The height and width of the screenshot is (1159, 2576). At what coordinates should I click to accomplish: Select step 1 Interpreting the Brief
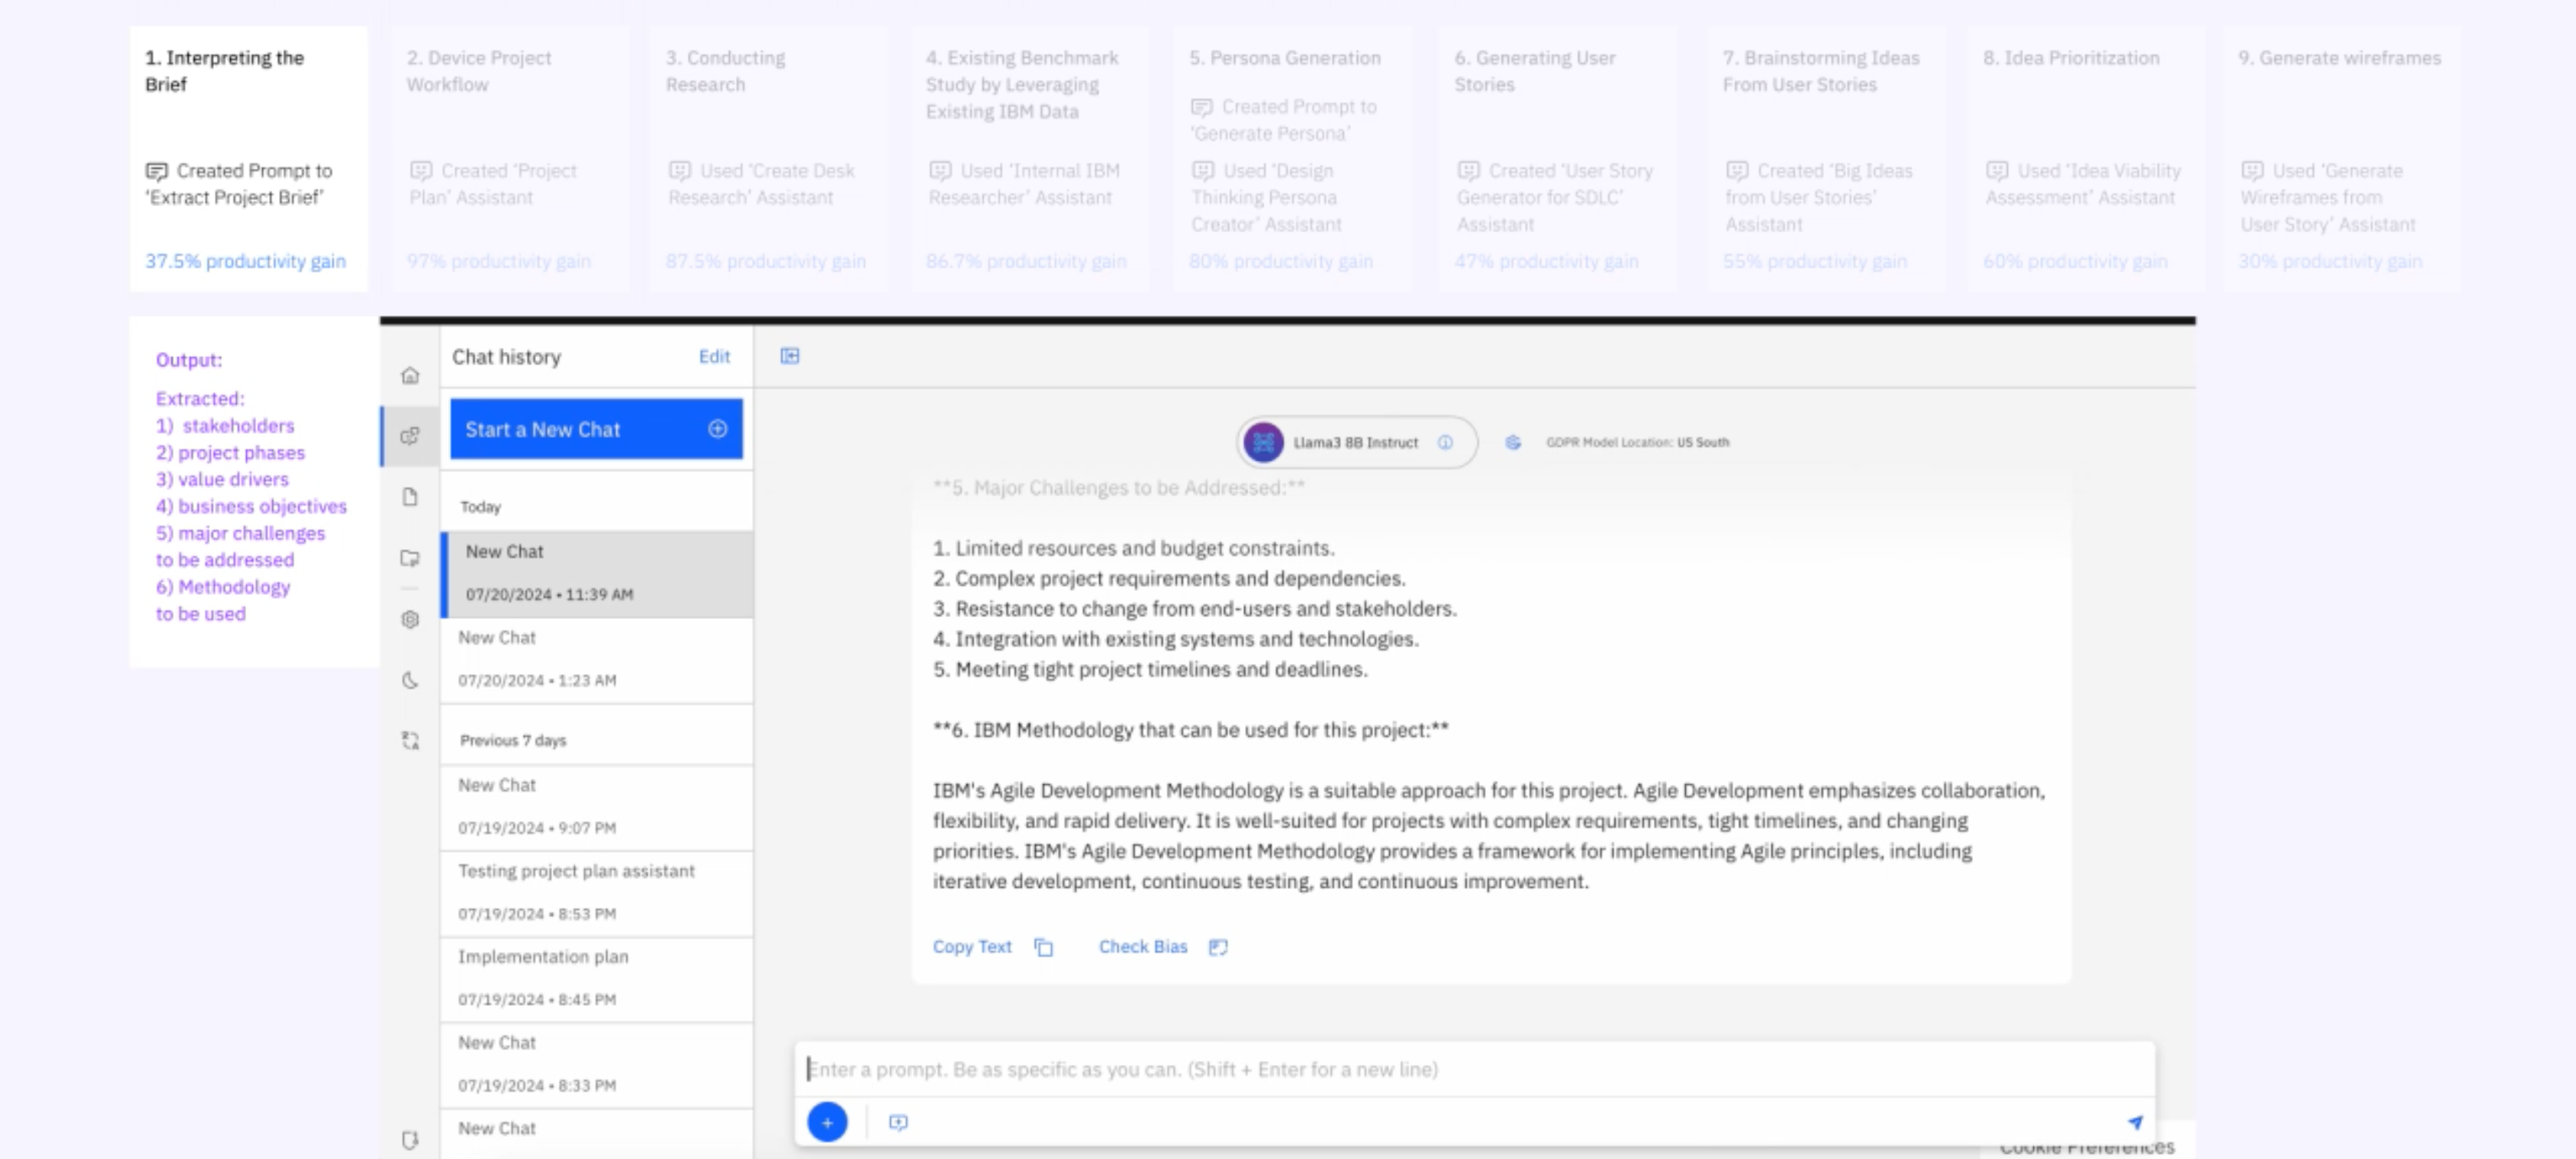pos(249,159)
